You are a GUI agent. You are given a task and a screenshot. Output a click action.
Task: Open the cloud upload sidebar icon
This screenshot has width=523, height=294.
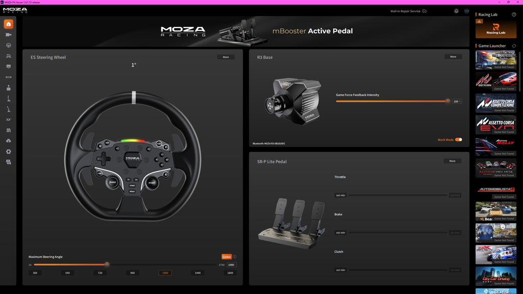point(8,141)
